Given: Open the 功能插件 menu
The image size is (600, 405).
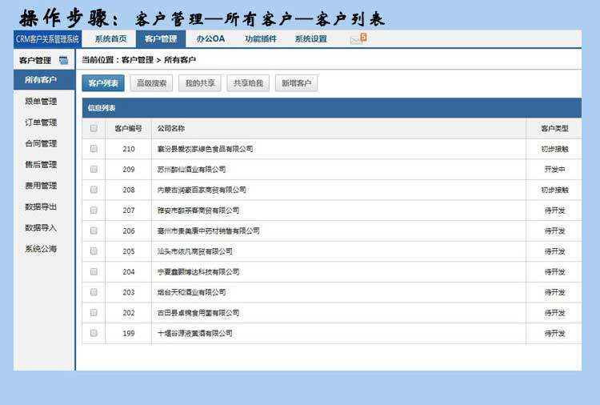Looking at the screenshot, I should [x=261, y=38].
